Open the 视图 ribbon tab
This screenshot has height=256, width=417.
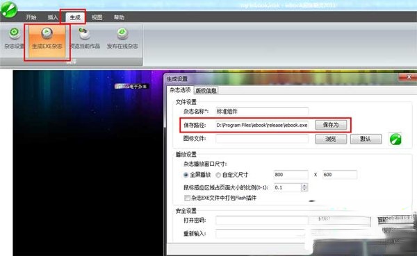point(97,17)
